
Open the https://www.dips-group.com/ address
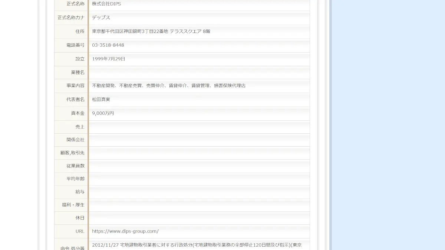click(x=125, y=231)
